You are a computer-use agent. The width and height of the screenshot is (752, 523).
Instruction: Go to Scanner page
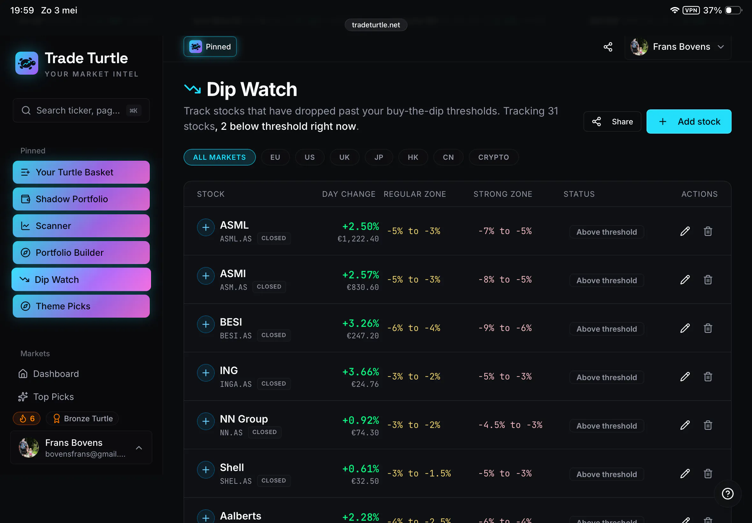point(81,226)
